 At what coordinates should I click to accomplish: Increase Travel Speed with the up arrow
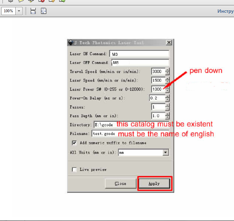(167, 70)
